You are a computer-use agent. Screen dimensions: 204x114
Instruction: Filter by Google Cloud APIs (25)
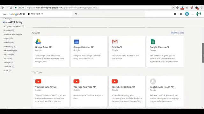click(14, 26)
